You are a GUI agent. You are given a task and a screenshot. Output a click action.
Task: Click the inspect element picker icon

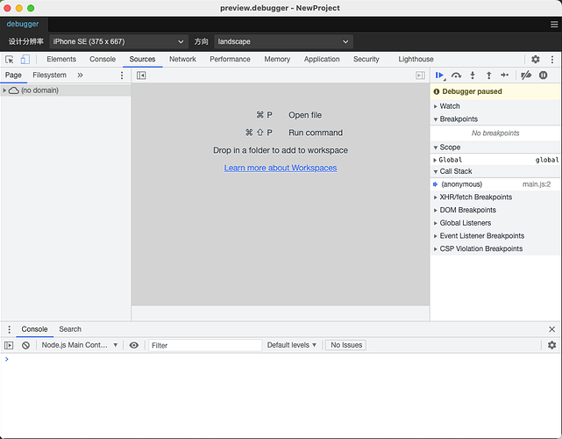pyautogui.click(x=10, y=59)
